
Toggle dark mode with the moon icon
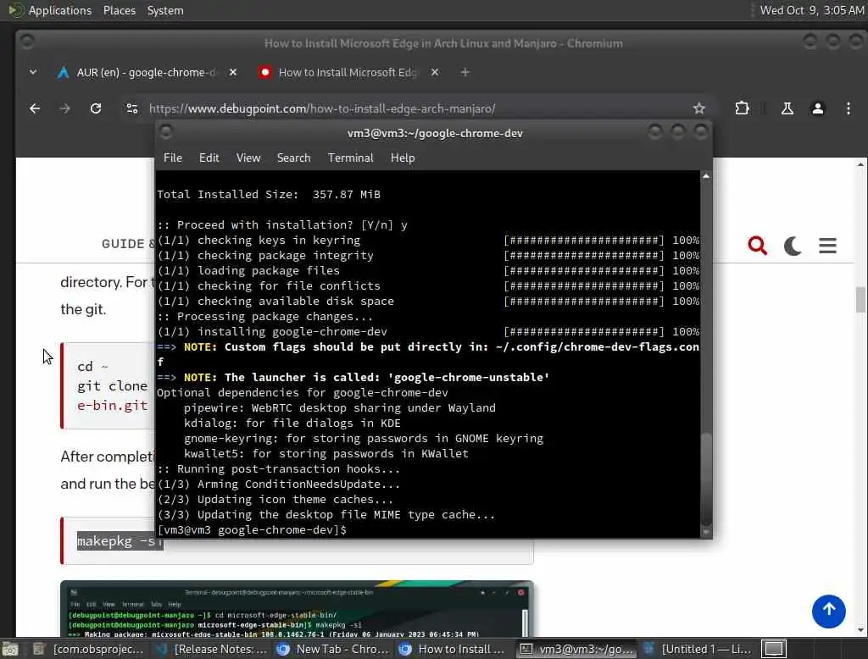pos(793,245)
